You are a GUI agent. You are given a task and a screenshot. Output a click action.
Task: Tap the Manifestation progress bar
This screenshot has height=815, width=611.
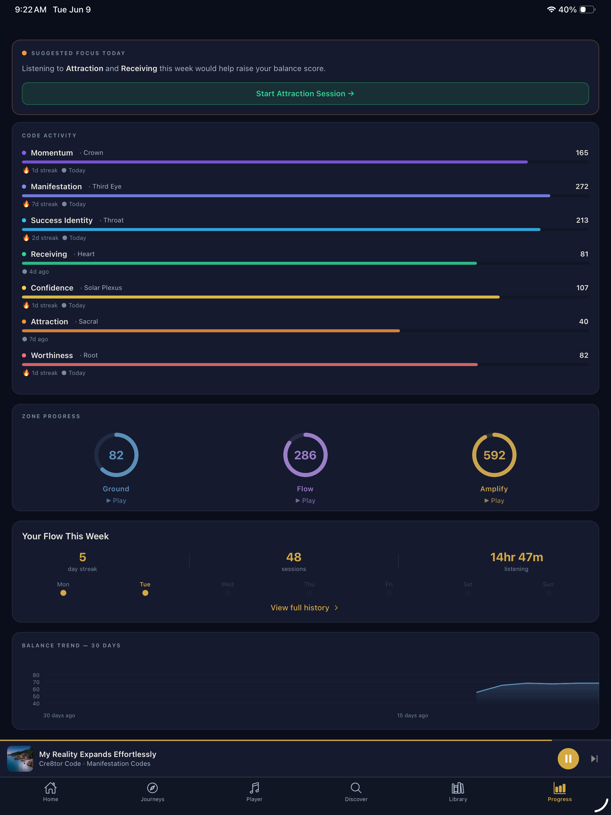click(x=305, y=196)
